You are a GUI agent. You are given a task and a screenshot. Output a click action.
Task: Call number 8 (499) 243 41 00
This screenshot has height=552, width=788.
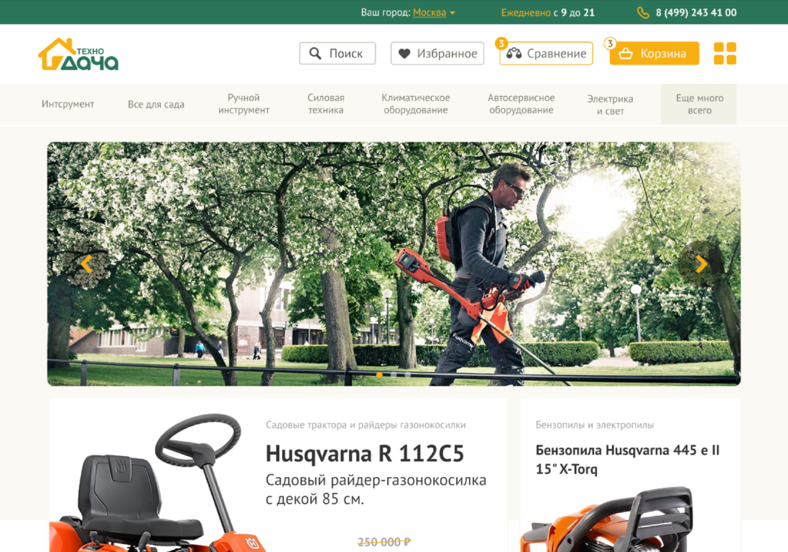click(x=696, y=13)
